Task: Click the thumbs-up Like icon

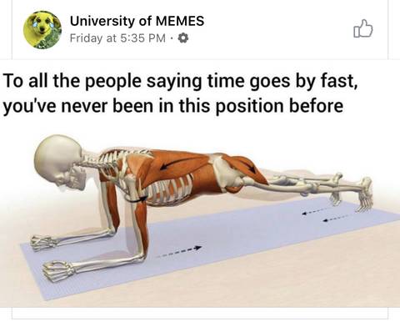Action: pos(362,28)
